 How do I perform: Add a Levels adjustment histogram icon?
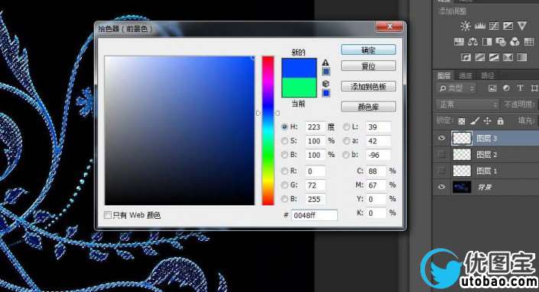point(480,26)
